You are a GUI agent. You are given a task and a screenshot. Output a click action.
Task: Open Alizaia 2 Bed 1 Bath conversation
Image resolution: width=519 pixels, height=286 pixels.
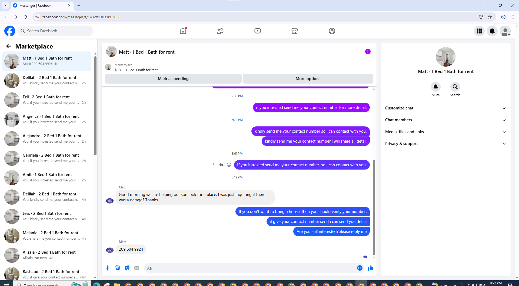click(x=46, y=255)
